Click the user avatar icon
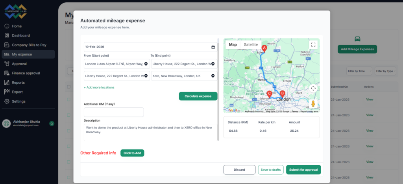The image size is (403, 184). [x=6, y=124]
